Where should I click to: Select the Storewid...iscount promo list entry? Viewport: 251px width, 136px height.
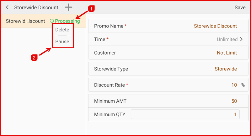25,21
